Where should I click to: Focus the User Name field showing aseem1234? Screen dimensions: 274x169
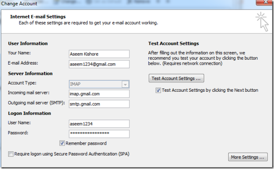[x=99, y=124]
